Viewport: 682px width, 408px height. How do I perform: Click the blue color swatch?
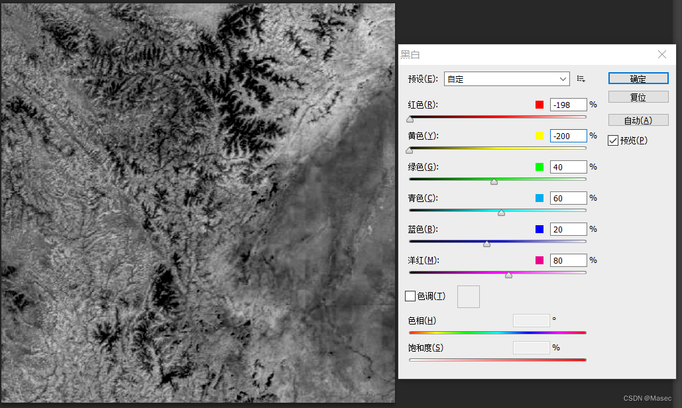[540, 229]
